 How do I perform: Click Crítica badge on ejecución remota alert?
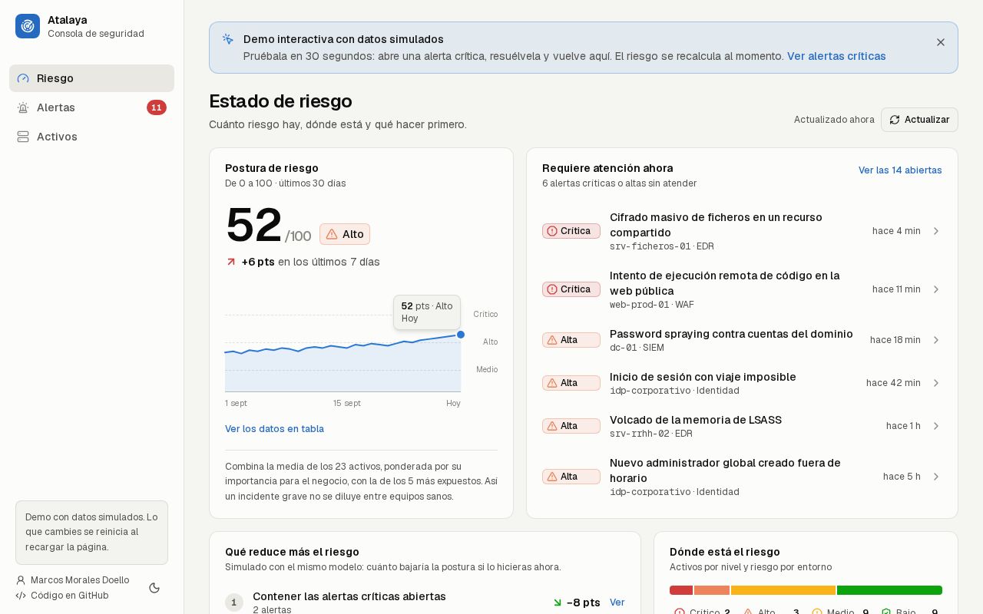(571, 289)
